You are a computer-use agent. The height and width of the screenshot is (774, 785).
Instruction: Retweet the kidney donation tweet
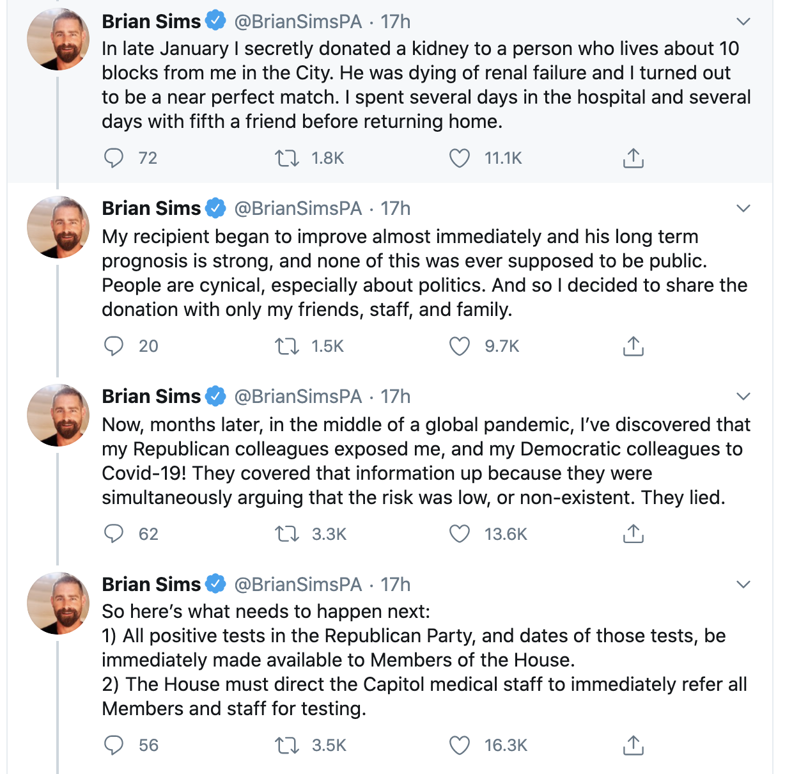pos(287,158)
